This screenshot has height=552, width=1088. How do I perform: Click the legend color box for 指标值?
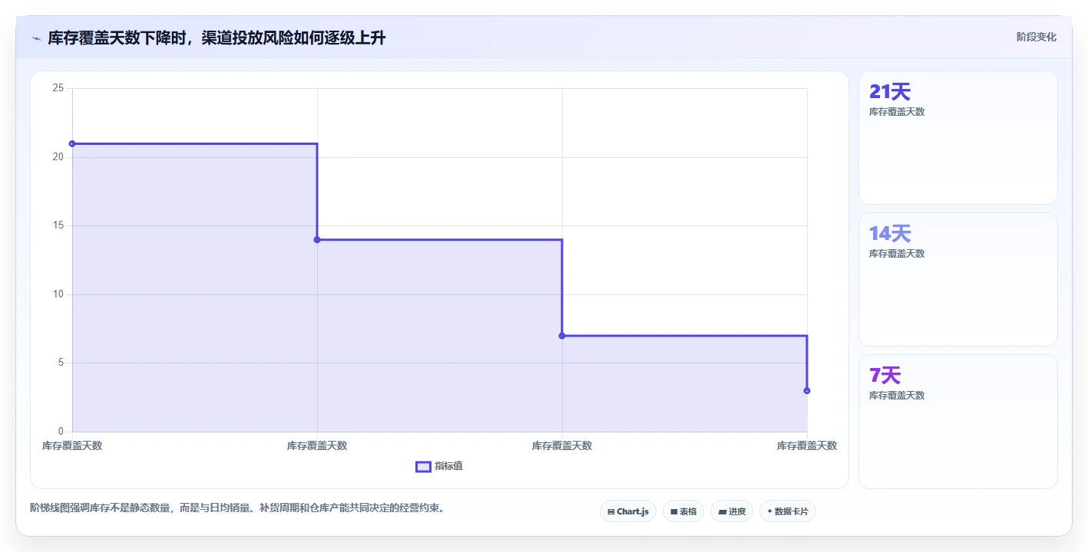[x=423, y=466]
